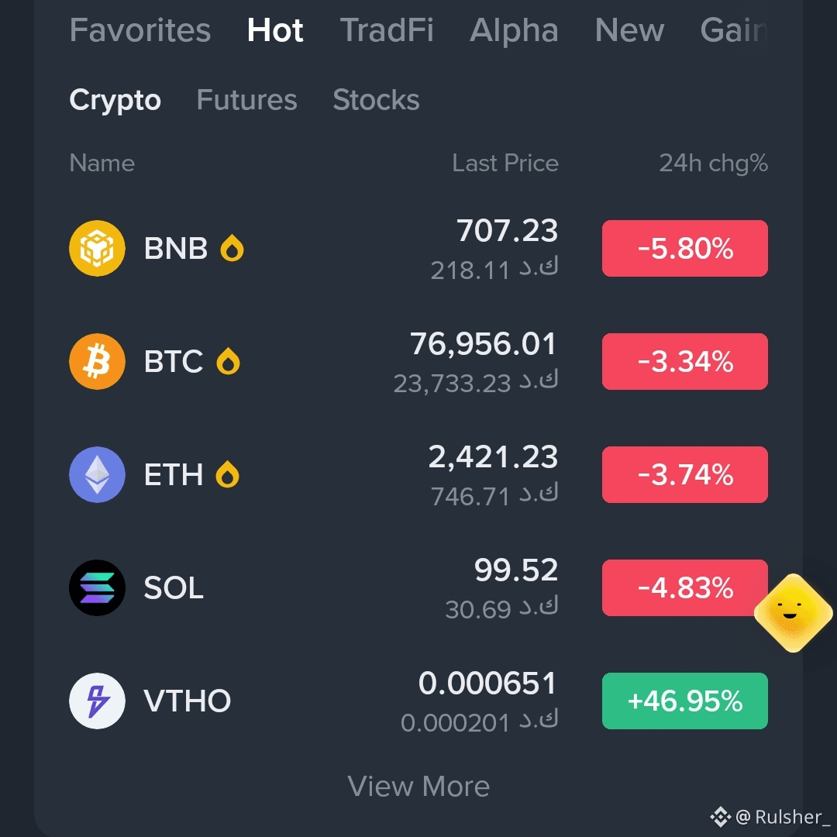Screen dimensions: 837x837
Task: Select the Futures sub-tab
Action: (x=246, y=100)
